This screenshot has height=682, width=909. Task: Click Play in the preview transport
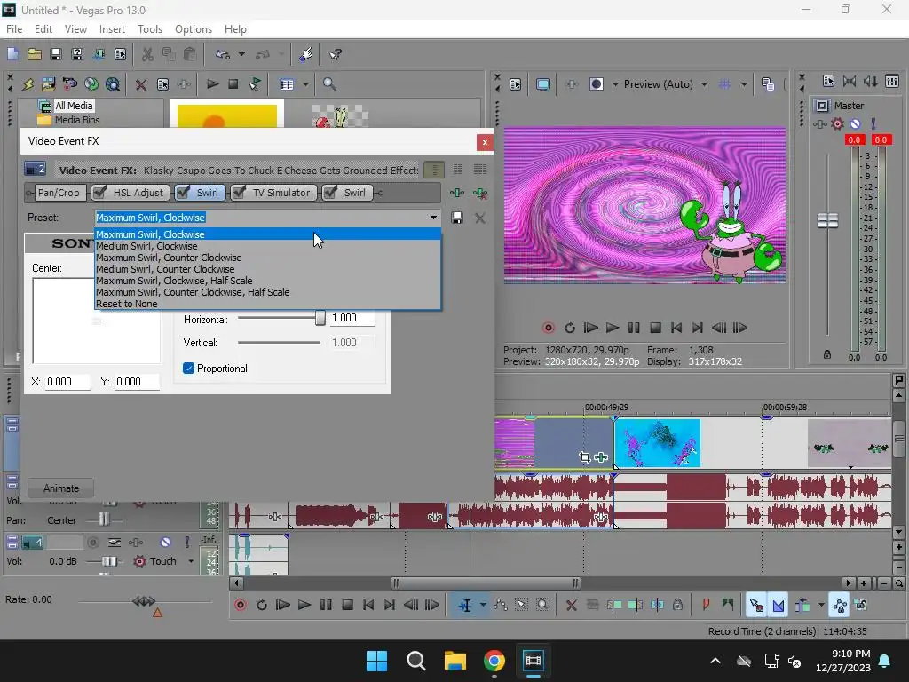pyautogui.click(x=613, y=328)
